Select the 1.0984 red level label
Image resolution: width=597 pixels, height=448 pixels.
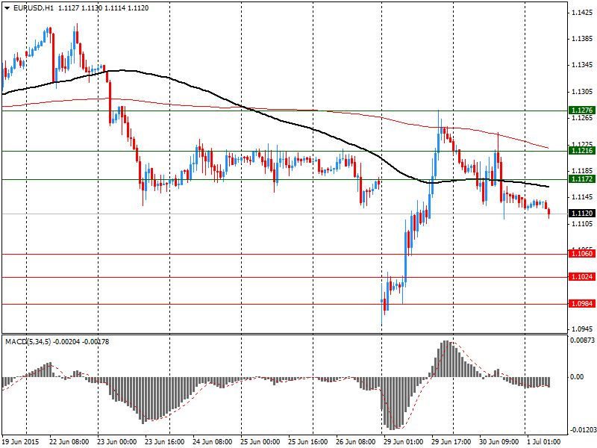click(582, 304)
